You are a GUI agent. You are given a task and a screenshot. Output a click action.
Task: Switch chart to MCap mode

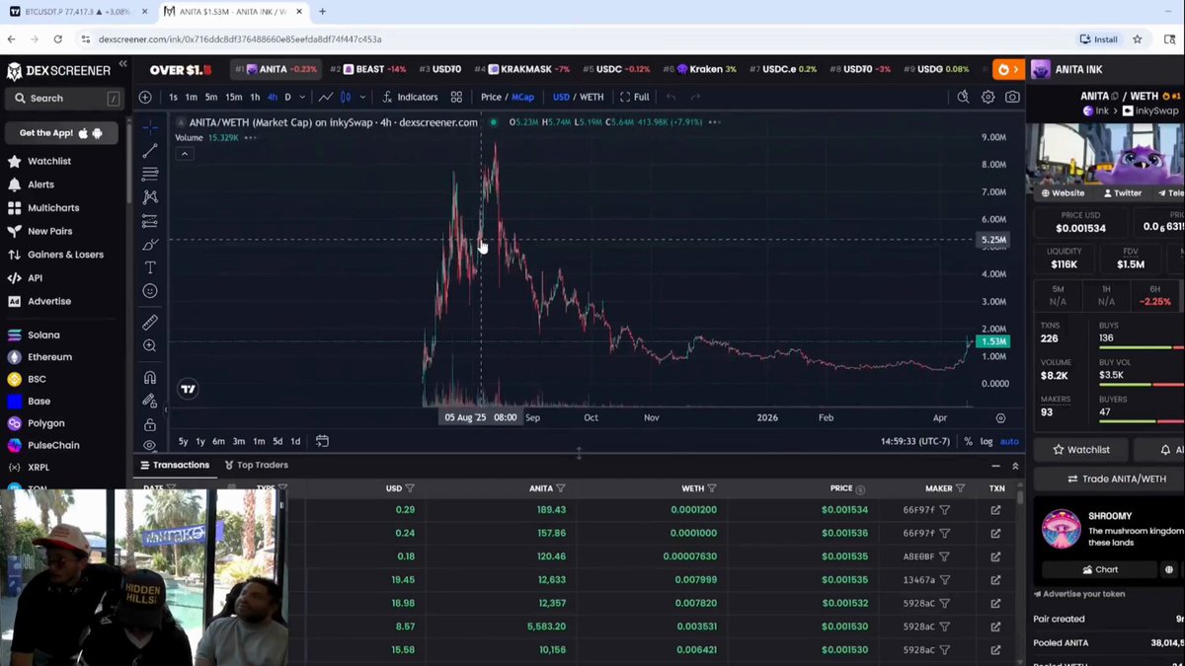522,97
